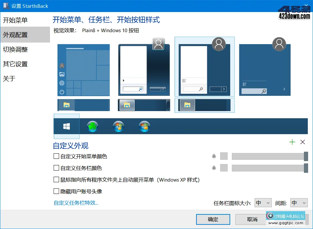Select the third start menu style preview
The height and width of the screenshot is (229, 313).
coord(205,67)
